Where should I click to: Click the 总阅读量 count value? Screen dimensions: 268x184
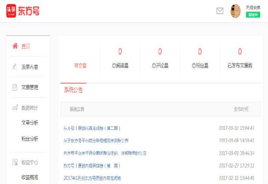120,52
